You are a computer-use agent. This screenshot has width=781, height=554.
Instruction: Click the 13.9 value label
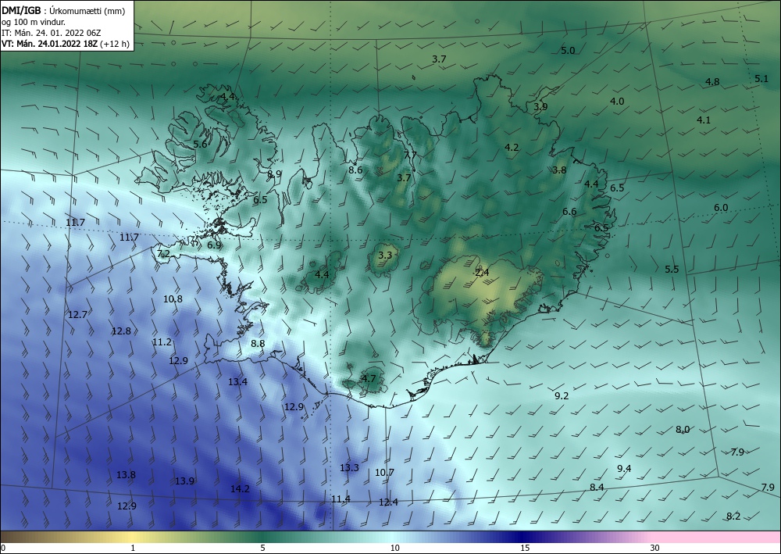point(184,481)
